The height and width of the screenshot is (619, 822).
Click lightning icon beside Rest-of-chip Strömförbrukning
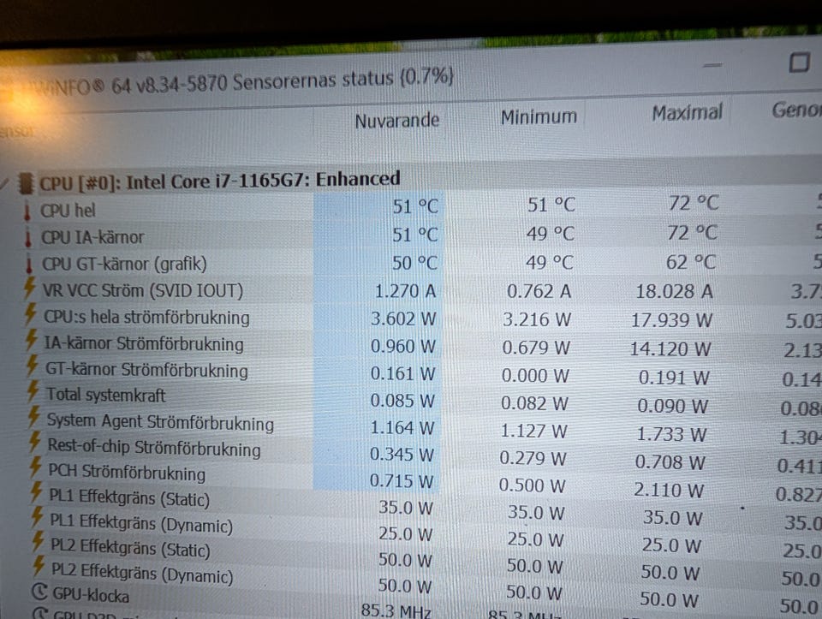[34, 442]
